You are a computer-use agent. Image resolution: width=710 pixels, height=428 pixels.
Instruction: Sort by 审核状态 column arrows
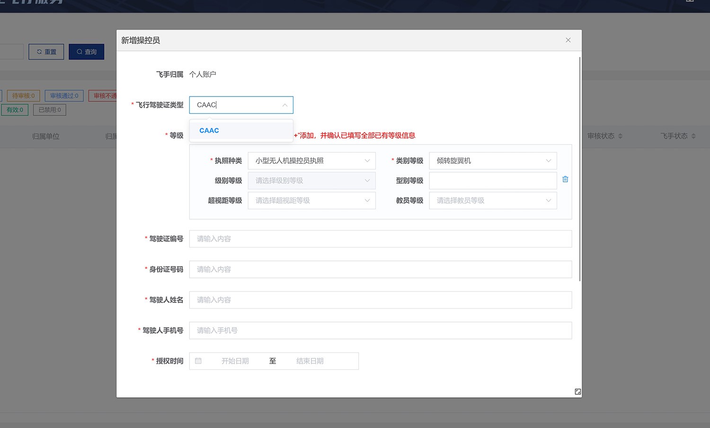coord(620,136)
